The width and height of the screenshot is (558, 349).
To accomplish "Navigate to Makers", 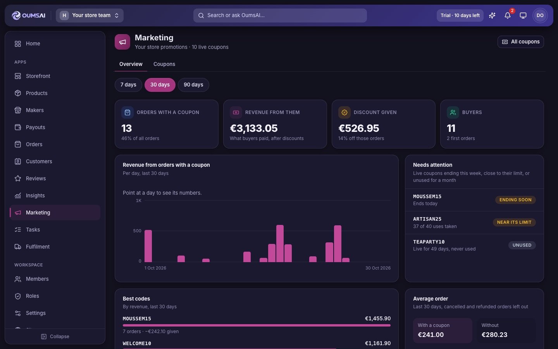I will [55, 110].
